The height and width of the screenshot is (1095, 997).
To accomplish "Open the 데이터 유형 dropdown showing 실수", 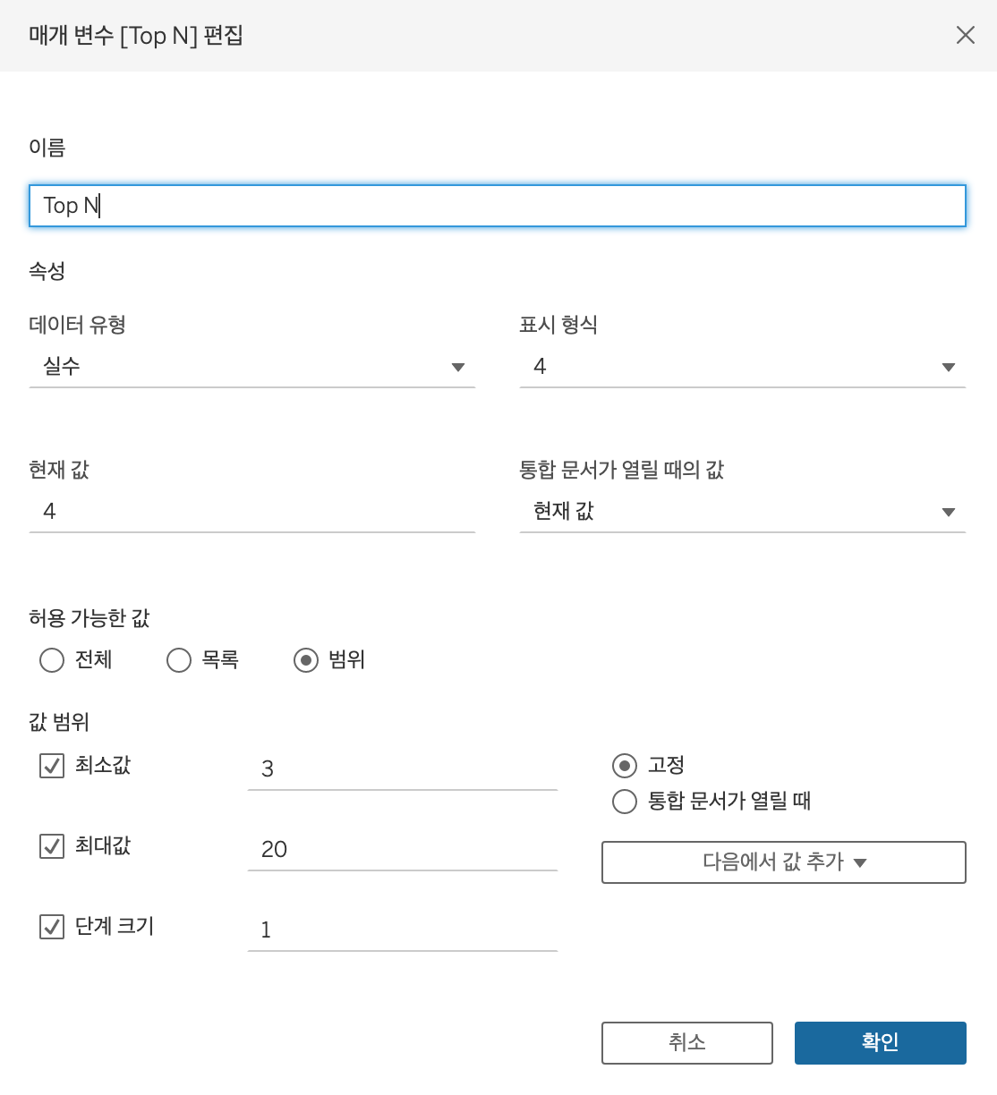I will pos(252,367).
